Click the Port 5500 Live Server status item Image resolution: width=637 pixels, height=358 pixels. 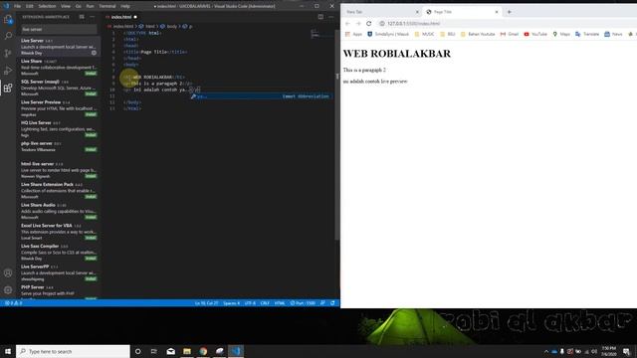[303, 302]
